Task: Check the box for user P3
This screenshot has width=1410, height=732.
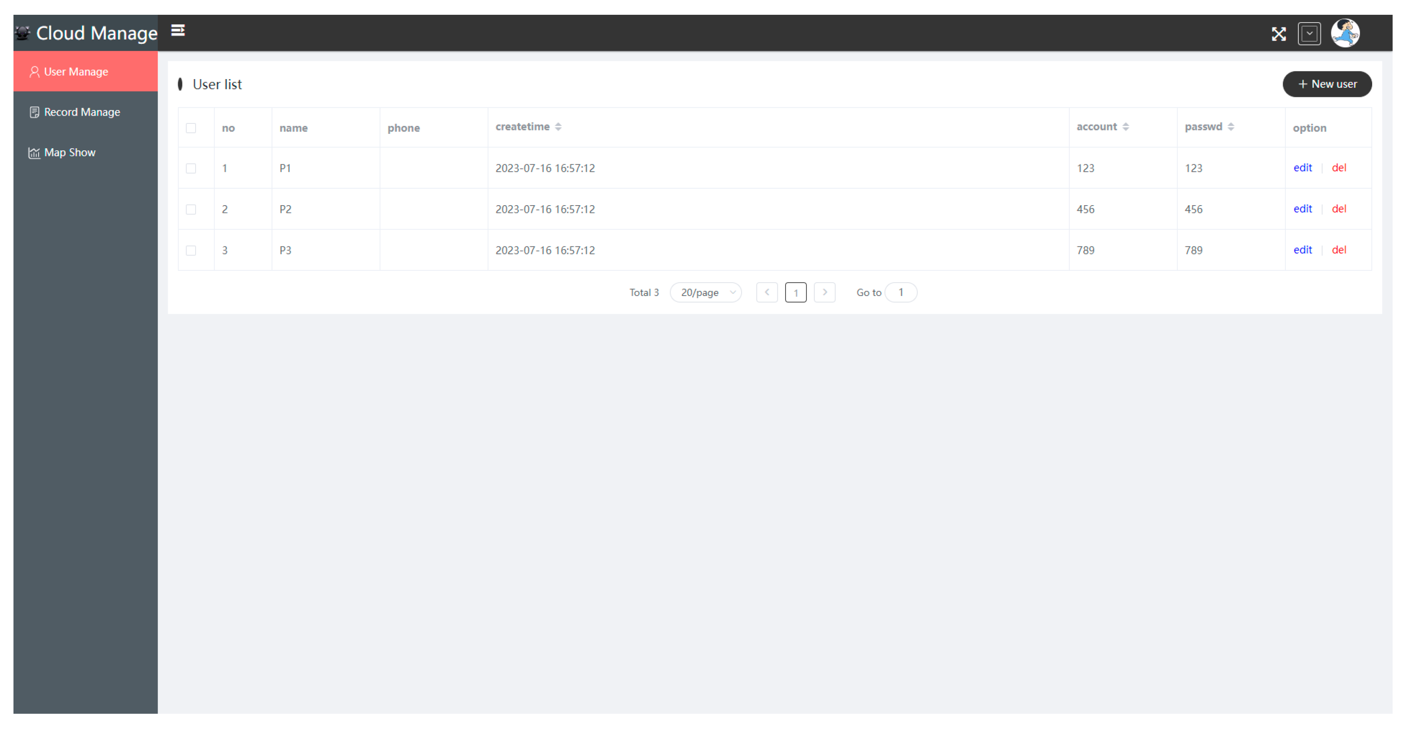Action: 191,251
